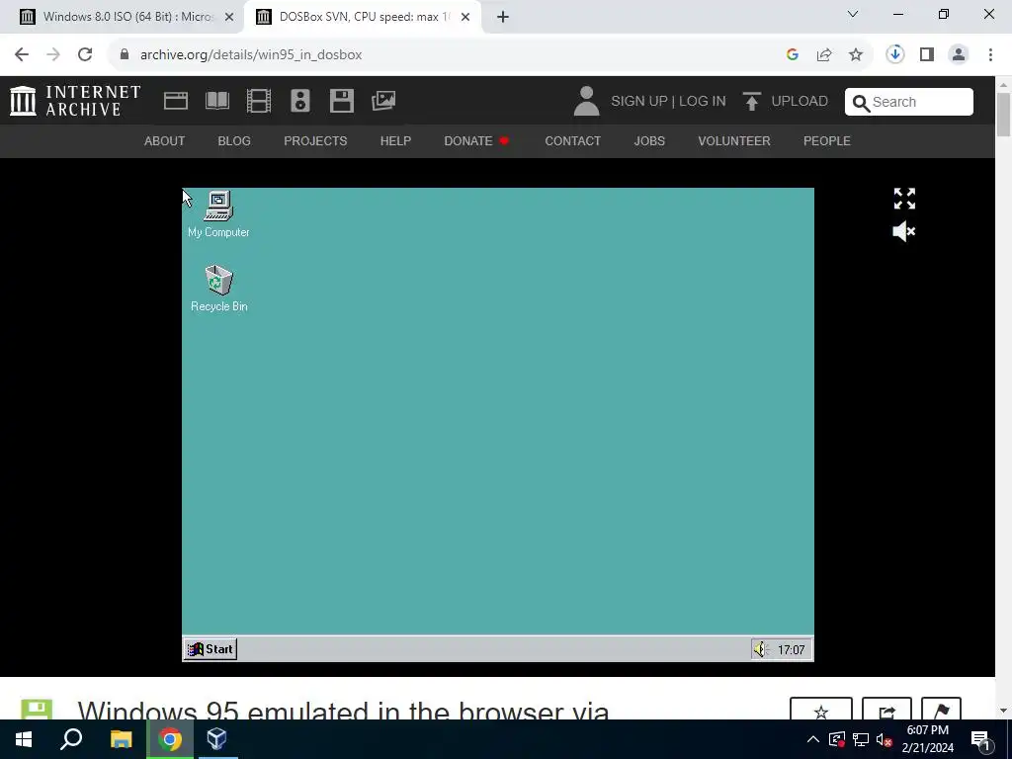Open the Chrome three-dot menu
This screenshot has width=1012, height=759.
[990, 55]
